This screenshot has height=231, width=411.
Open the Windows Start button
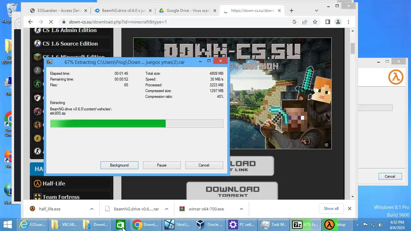click(7, 225)
